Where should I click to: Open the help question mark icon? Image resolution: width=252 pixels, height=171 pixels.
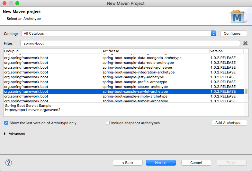pos(8,163)
